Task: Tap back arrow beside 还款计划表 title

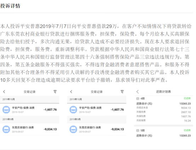Action: [x=138, y=92]
